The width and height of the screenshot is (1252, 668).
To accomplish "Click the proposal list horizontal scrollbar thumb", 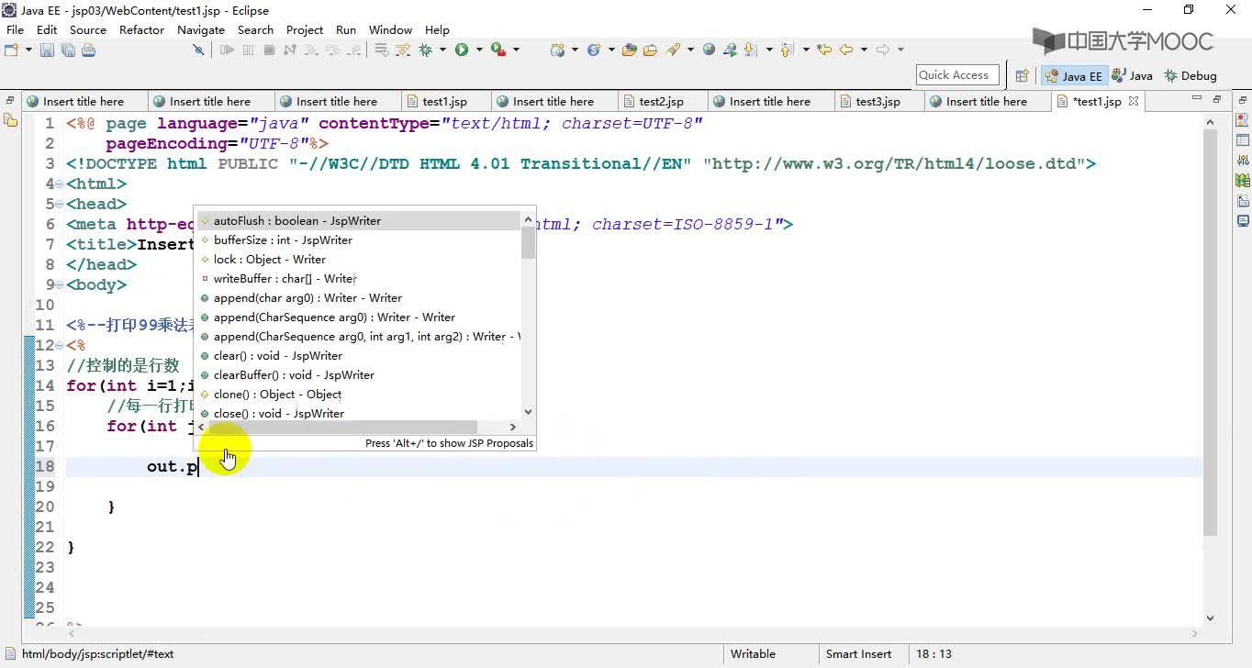I will coord(343,427).
